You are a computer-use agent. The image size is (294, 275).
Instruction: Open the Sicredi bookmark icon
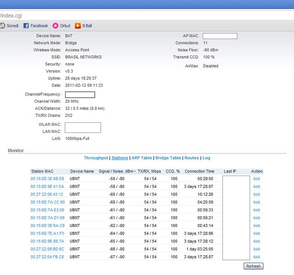pyautogui.click(x=2, y=26)
